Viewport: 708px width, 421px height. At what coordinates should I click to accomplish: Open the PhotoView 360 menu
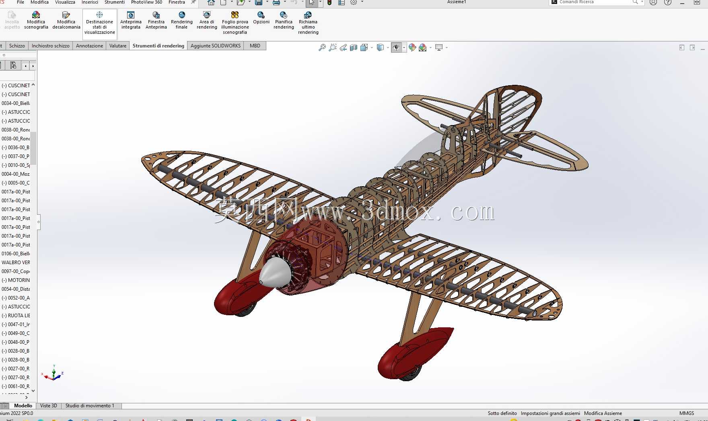(146, 2)
